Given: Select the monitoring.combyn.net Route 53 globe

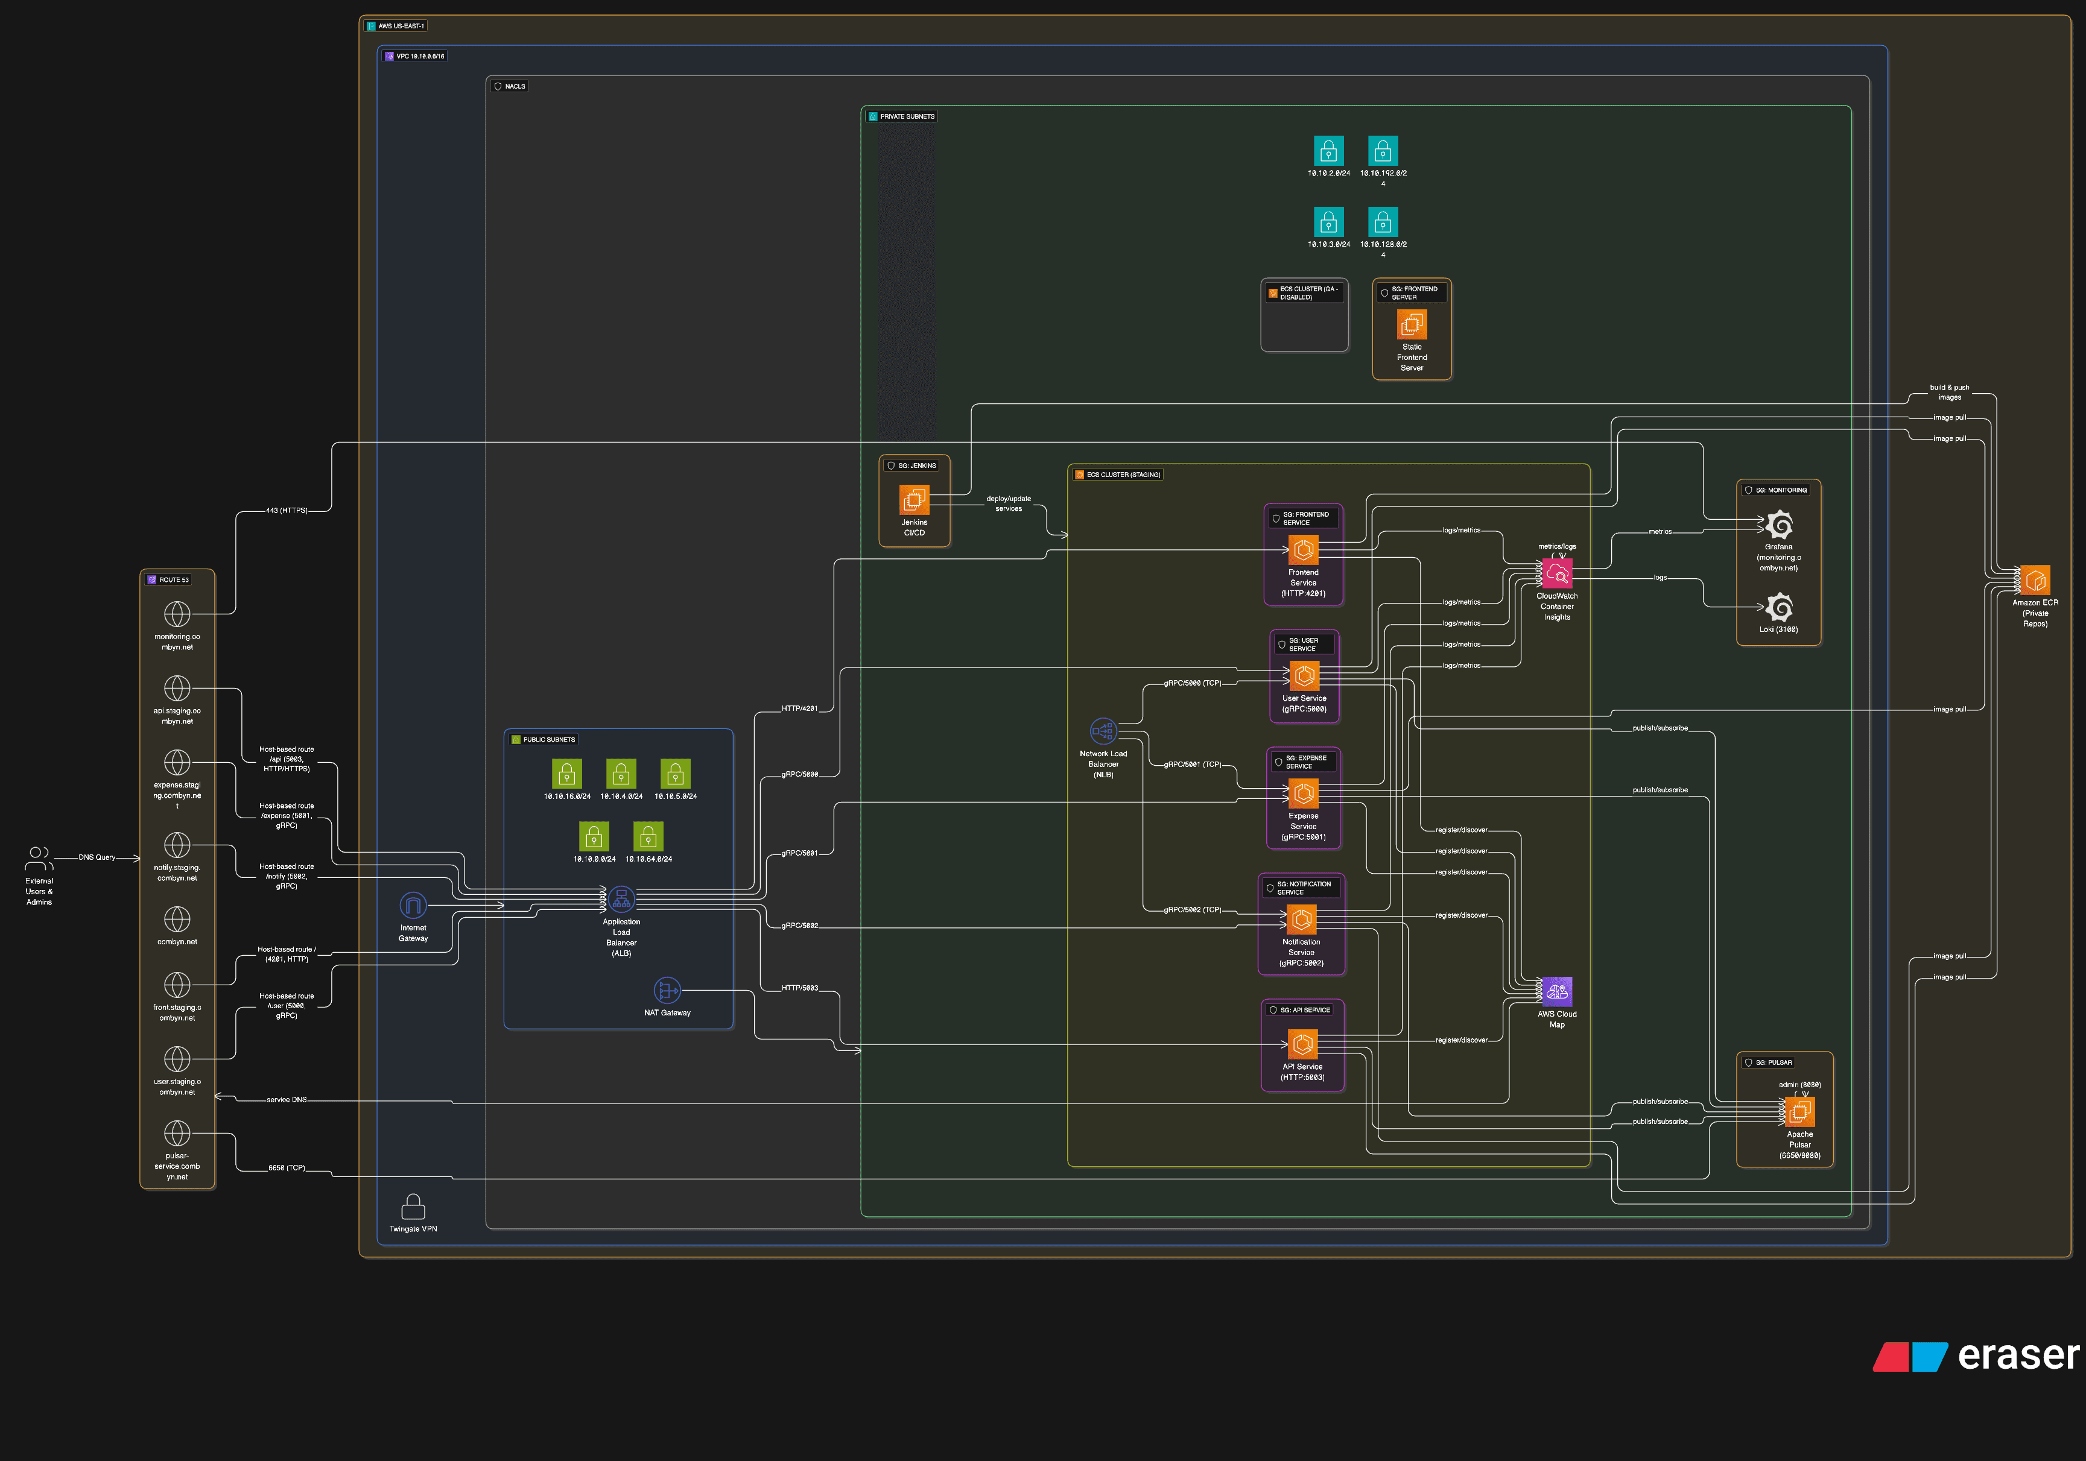Looking at the screenshot, I should 177,614.
